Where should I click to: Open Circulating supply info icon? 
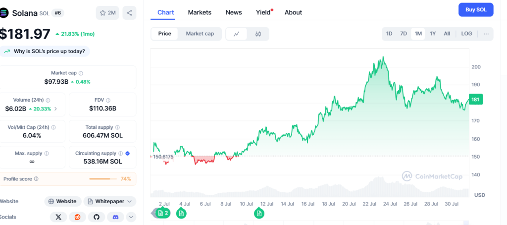121,154
